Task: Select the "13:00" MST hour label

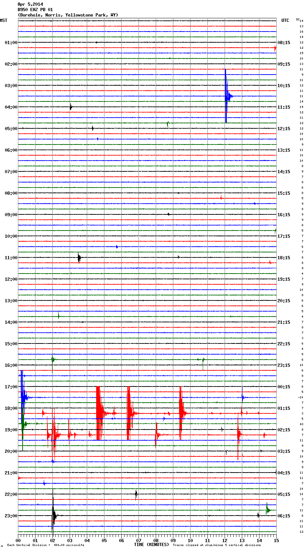Action: [x=11, y=301]
